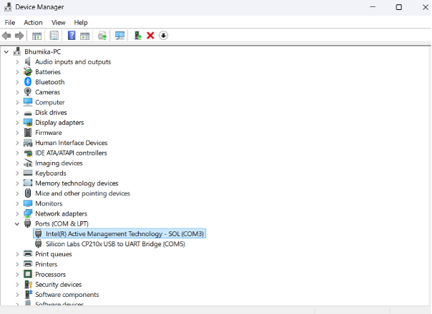Select Intel(R) Active Management Technology - SOL device
The image size is (432, 314).
(x=124, y=233)
